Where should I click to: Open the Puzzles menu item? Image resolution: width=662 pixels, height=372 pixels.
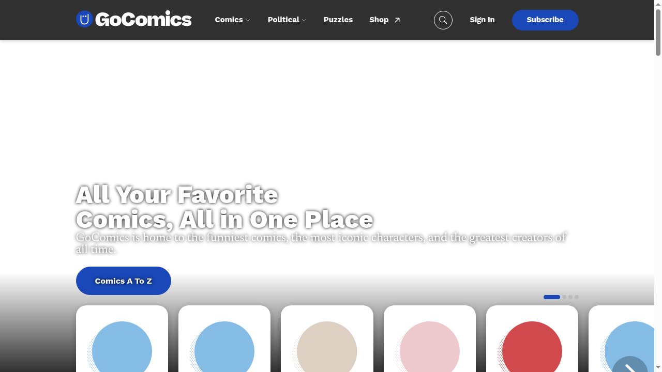click(x=338, y=20)
